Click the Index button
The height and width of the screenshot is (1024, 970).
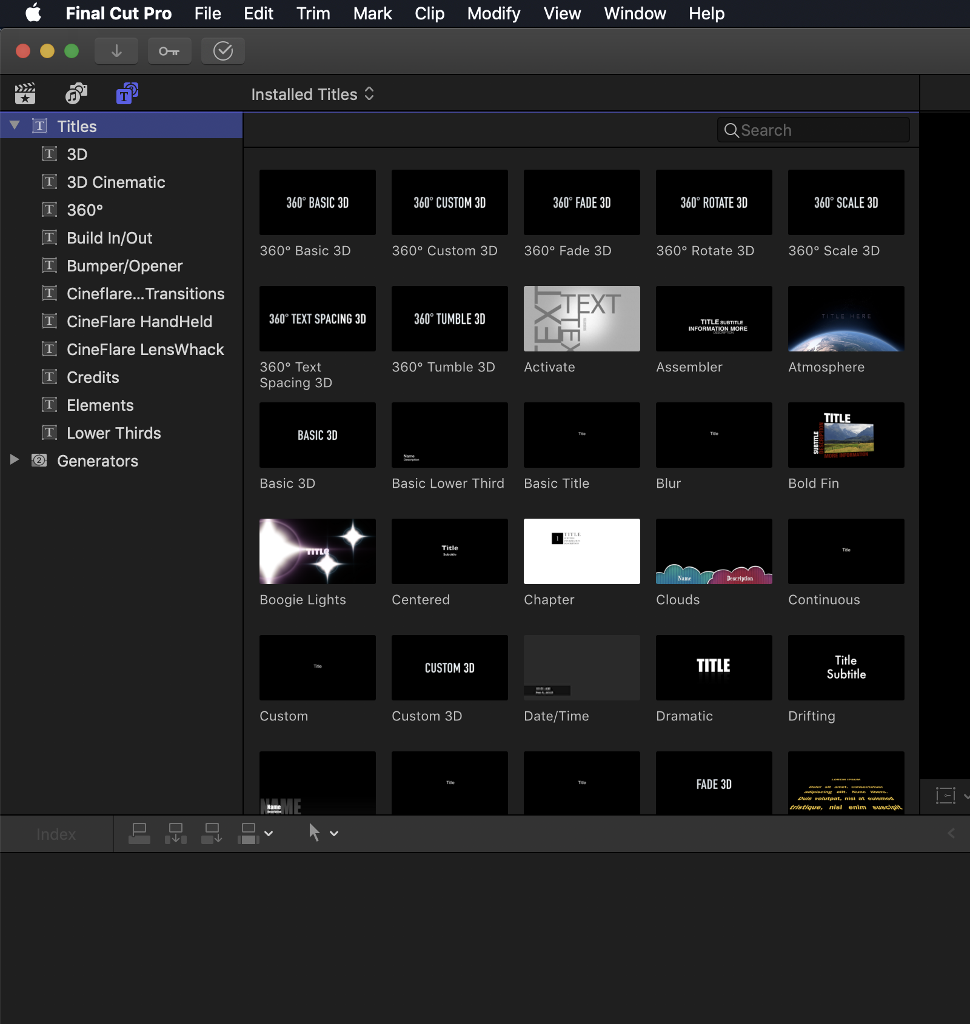point(56,834)
